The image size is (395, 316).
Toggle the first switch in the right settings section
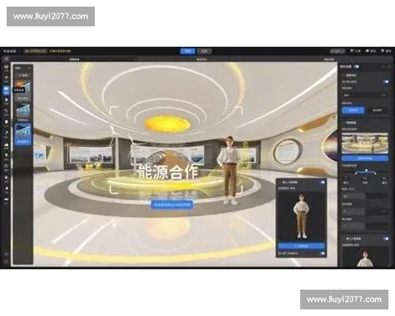(385, 82)
